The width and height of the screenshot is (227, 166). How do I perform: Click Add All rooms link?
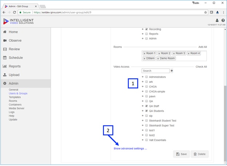pyautogui.click(x=203, y=47)
